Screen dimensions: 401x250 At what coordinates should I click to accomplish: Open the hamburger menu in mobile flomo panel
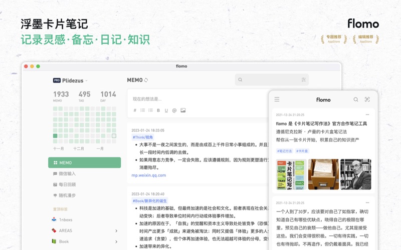coord(277,99)
